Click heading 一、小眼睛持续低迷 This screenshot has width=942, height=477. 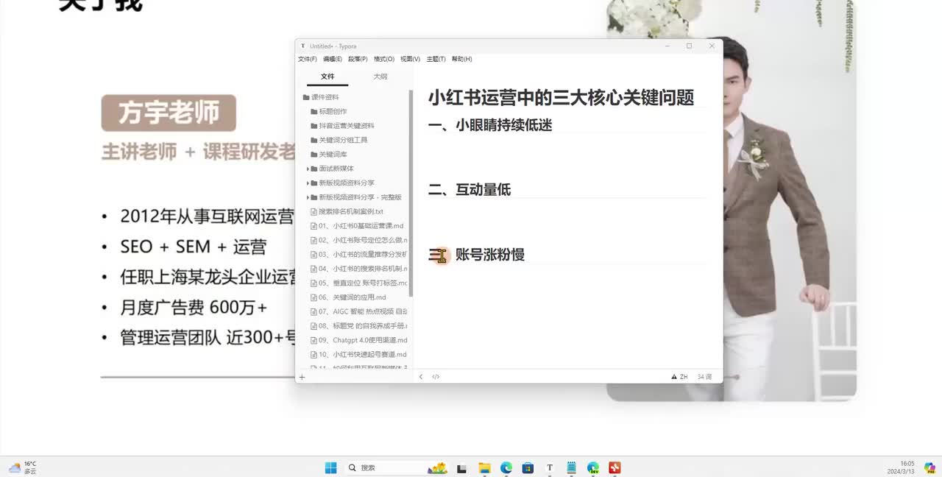pyautogui.click(x=490, y=125)
